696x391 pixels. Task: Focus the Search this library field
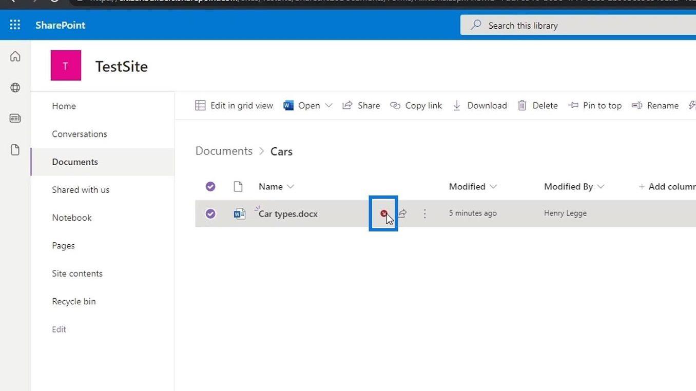tap(578, 25)
